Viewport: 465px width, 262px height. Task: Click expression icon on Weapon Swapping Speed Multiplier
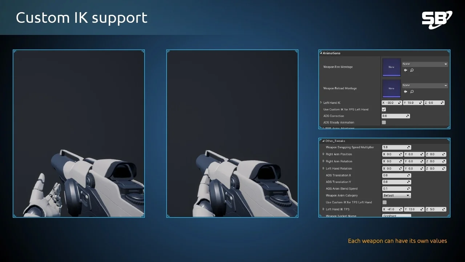tap(409, 147)
